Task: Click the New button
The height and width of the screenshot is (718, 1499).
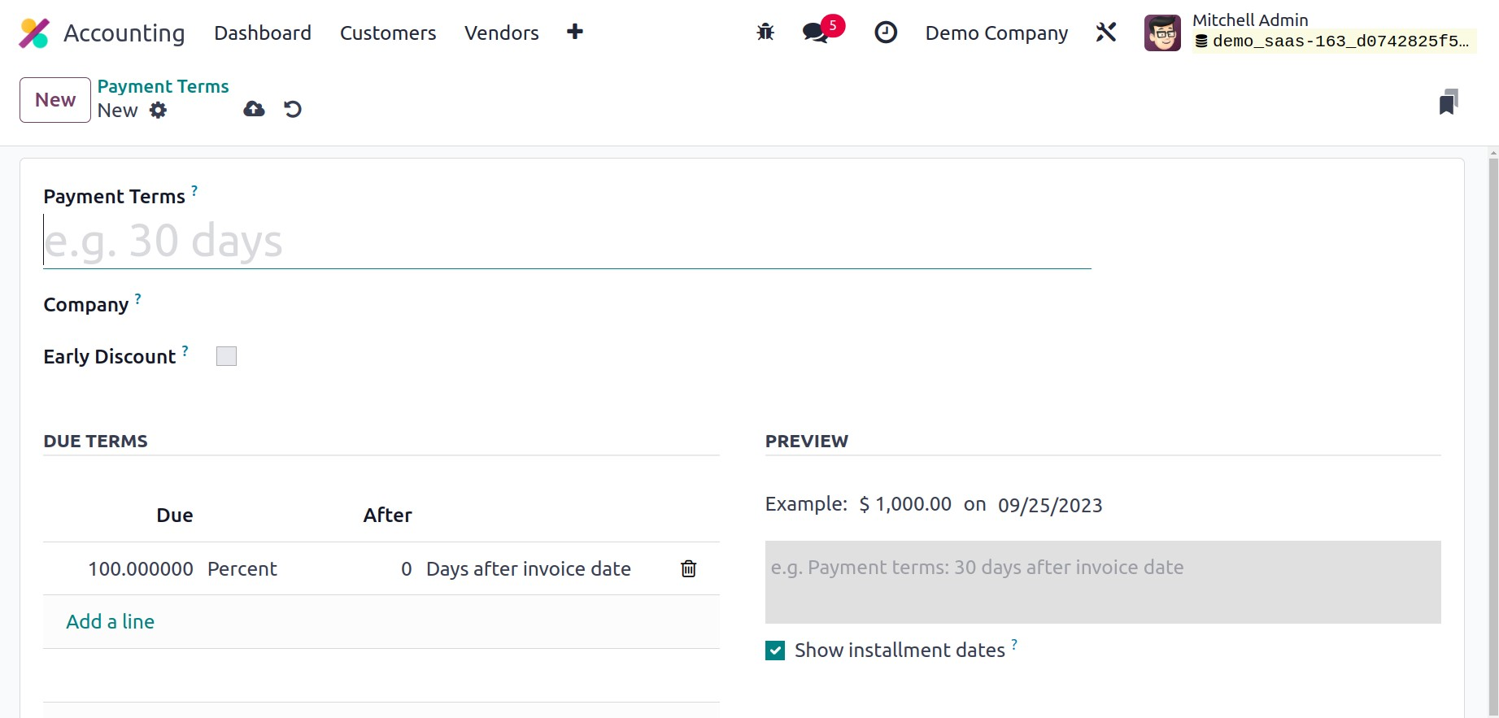Action: [x=55, y=100]
